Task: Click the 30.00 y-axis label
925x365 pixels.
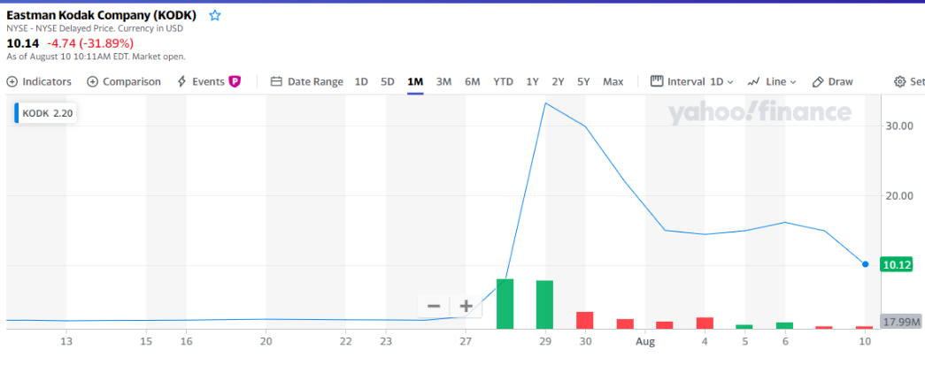Action: click(900, 125)
